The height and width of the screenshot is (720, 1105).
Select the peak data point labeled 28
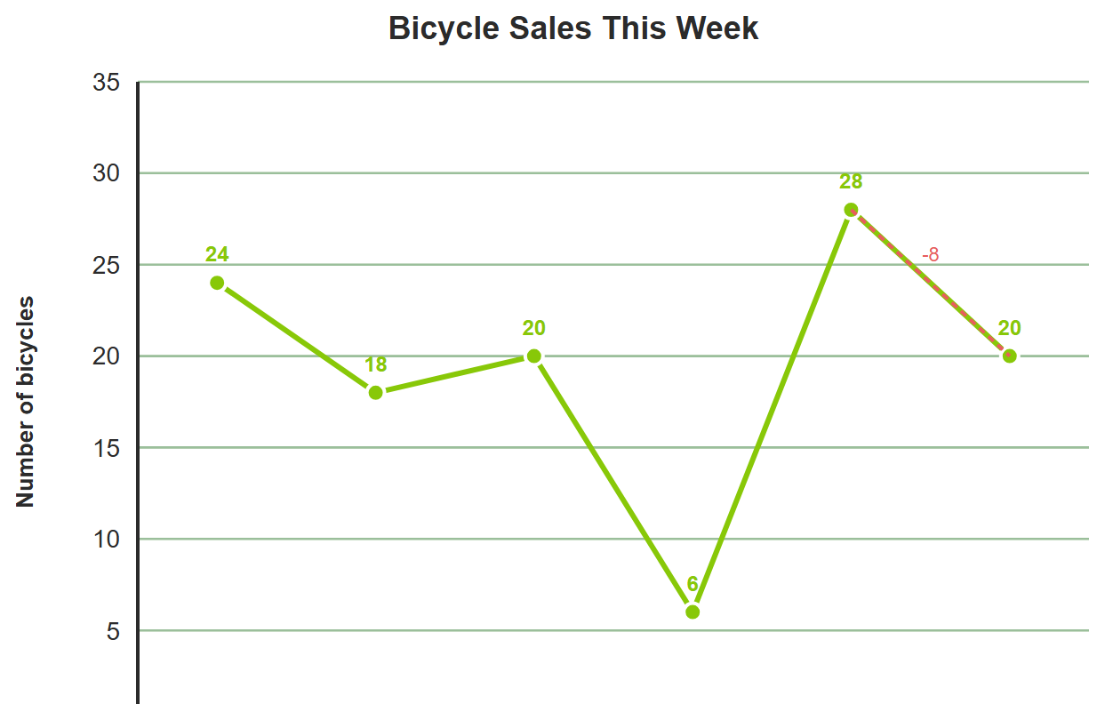coord(851,210)
